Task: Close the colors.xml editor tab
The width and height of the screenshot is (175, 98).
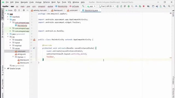Action: pyautogui.click(x=79, y=10)
